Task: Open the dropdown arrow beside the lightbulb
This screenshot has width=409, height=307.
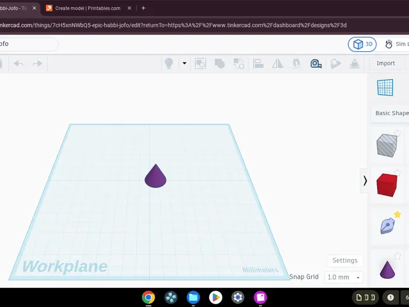Action: click(185, 63)
